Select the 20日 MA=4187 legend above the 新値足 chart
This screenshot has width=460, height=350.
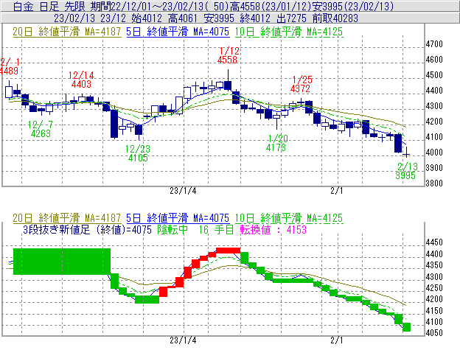[x=67, y=218]
